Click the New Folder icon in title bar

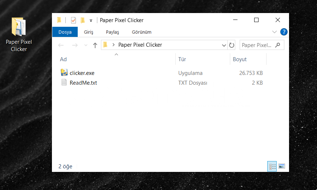(x=83, y=20)
